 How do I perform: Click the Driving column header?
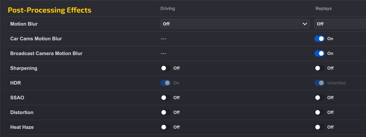168,9
